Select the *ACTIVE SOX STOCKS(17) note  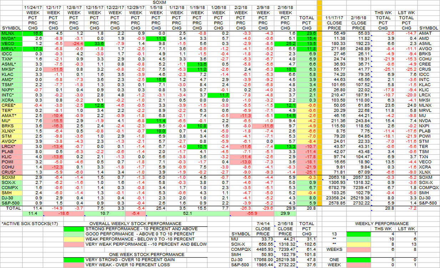tap(24, 224)
